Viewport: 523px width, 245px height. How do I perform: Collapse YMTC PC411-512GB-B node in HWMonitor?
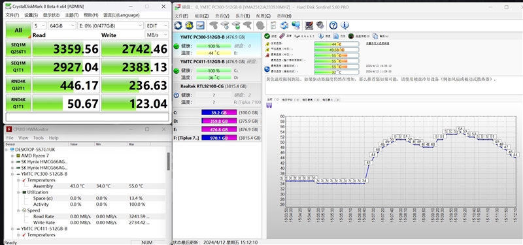[12, 229]
